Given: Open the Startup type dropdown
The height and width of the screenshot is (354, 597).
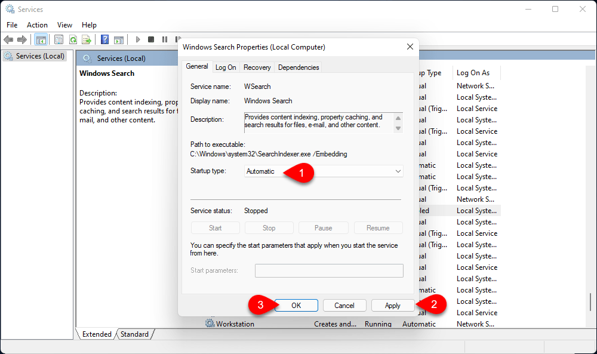Looking at the screenshot, I should 323,171.
